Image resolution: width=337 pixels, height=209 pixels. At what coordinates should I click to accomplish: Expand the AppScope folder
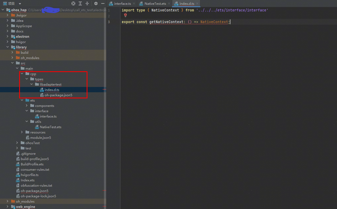coord(8,26)
